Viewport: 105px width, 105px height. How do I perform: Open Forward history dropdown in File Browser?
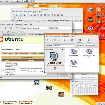[x=60, y=41]
